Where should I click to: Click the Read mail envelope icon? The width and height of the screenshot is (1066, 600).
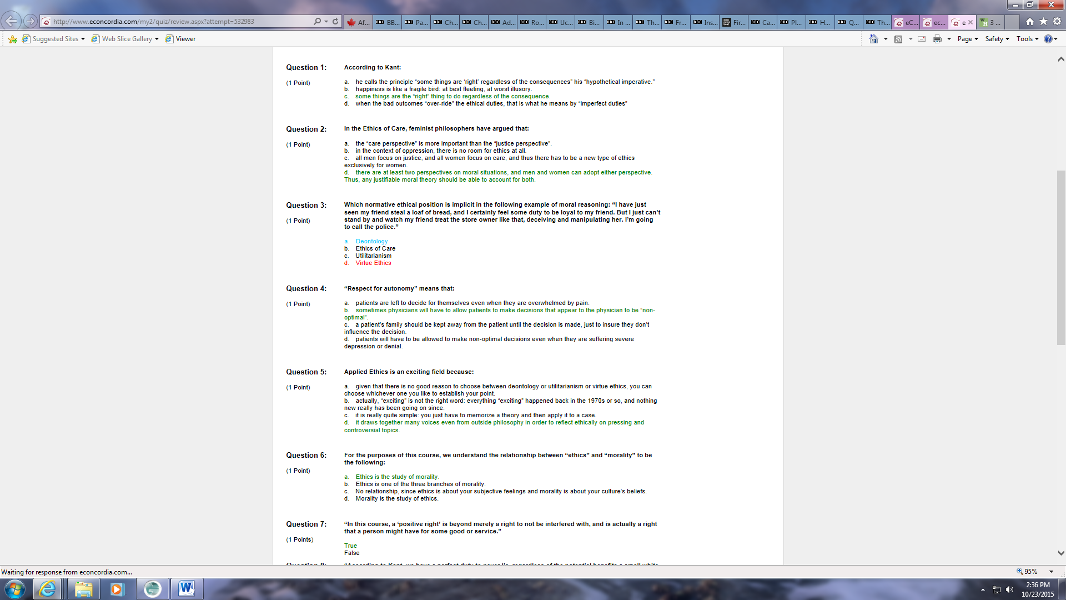coord(922,39)
